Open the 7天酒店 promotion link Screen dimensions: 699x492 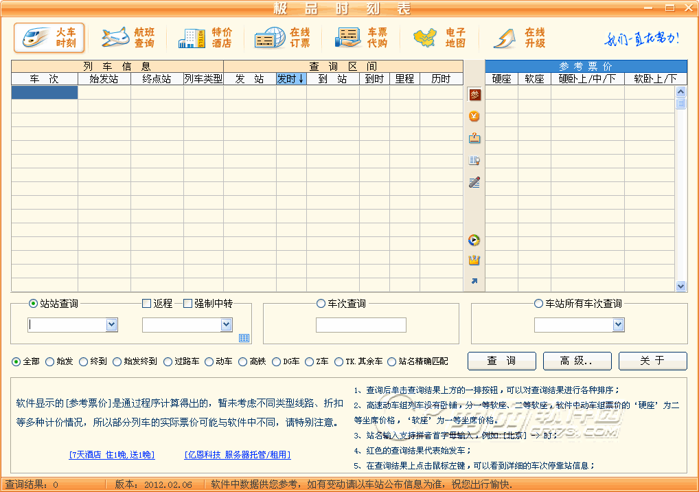pos(112,455)
